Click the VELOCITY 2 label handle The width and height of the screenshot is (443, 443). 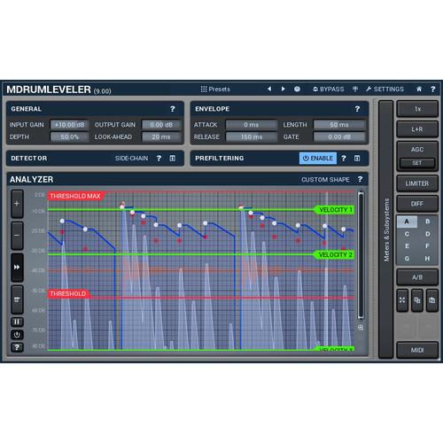point(335,255)
